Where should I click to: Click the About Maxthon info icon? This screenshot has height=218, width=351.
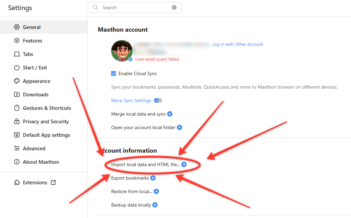pos(17,162)
